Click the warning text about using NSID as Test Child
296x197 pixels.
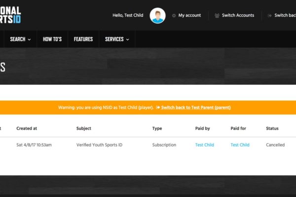point(106,107)
